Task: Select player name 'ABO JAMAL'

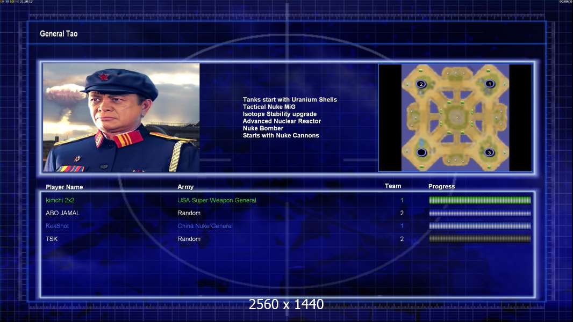Action: tap(62, 213)
